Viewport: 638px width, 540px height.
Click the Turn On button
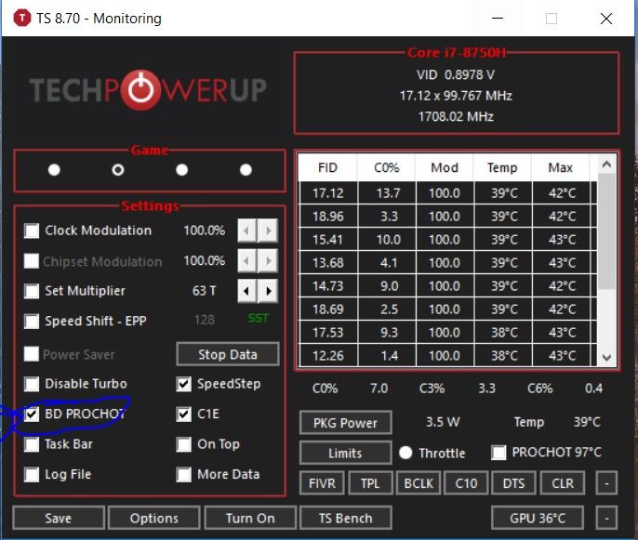250,518
